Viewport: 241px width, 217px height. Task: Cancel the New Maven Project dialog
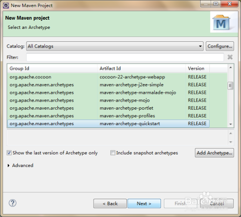pos(217,204)
